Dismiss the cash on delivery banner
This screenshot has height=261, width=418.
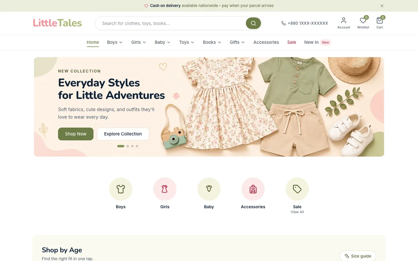click(x=382, y=6)
